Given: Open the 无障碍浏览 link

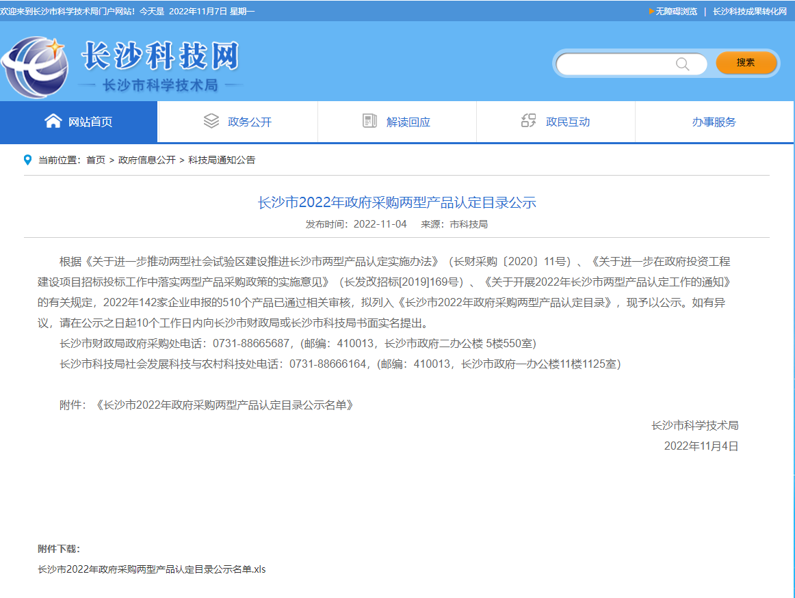Looking at the screenshot, I should (677, 11).
